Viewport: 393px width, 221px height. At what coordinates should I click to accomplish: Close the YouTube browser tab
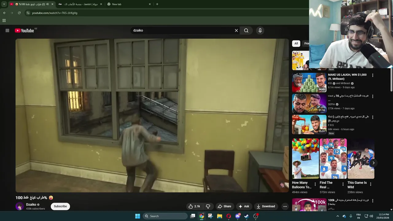click(x=52, y=4)
